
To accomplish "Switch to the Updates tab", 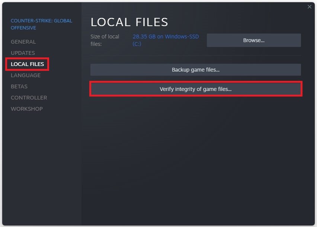I will point(23,53).
